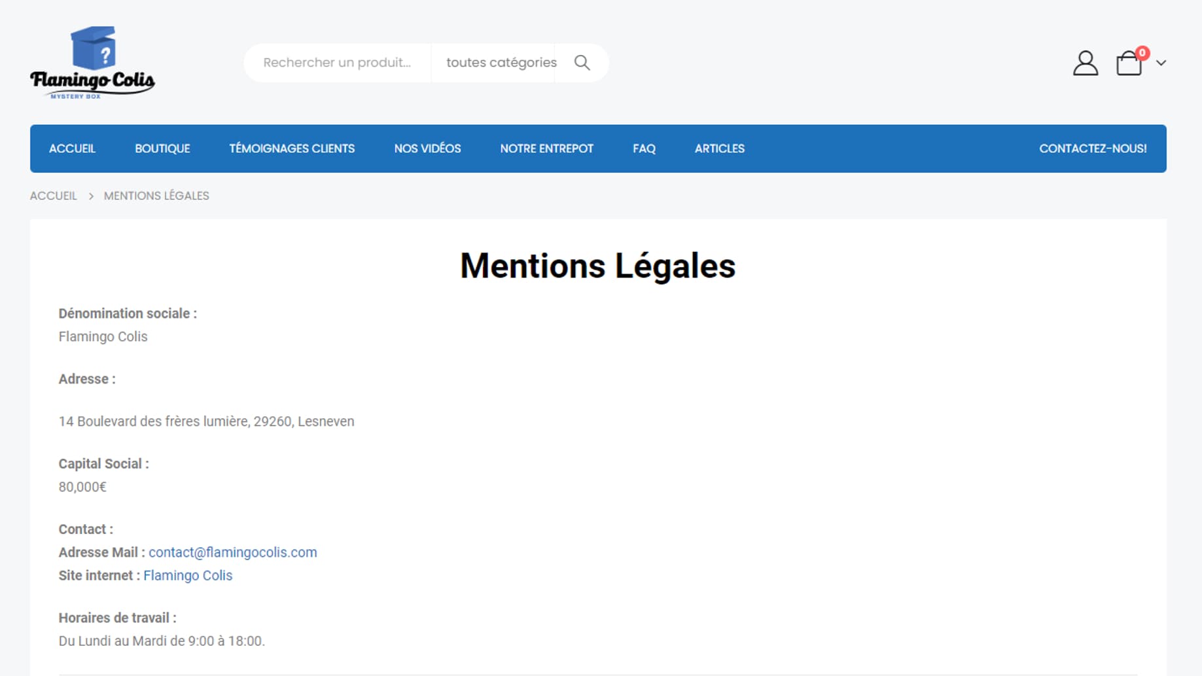Open the 'toutes catégories' dropdown
The image size is (1202, 676).
501,63
